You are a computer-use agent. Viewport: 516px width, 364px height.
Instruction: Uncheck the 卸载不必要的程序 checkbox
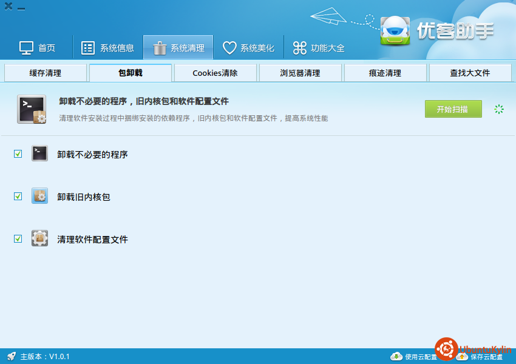tap(18, 154)
